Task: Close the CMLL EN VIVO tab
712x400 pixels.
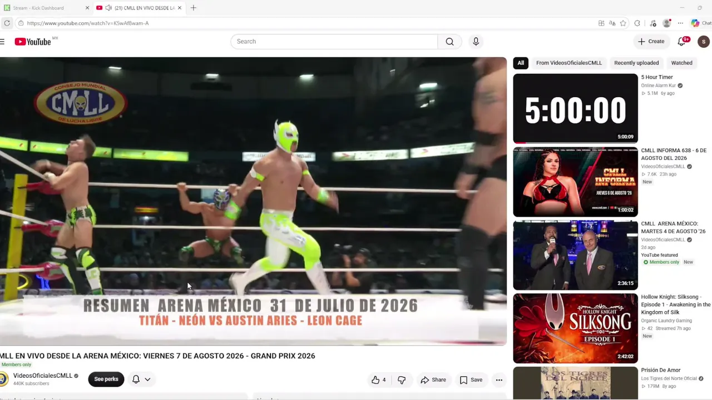Action: [179, 8]
